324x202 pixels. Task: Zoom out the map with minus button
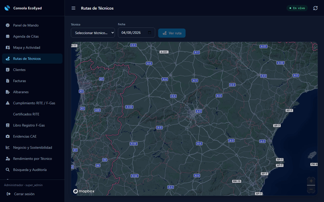tap(311, 189)
